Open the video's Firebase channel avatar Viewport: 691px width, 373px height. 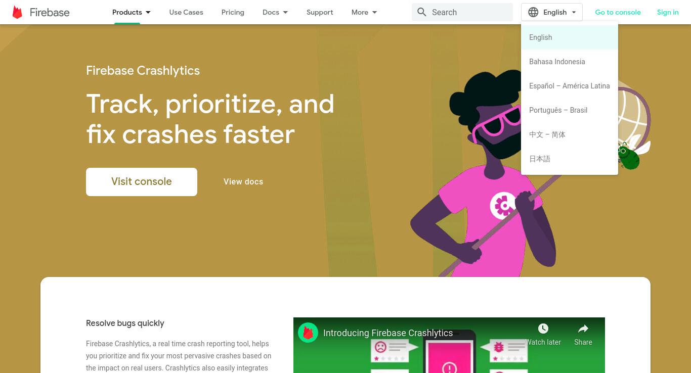[308, 333]
